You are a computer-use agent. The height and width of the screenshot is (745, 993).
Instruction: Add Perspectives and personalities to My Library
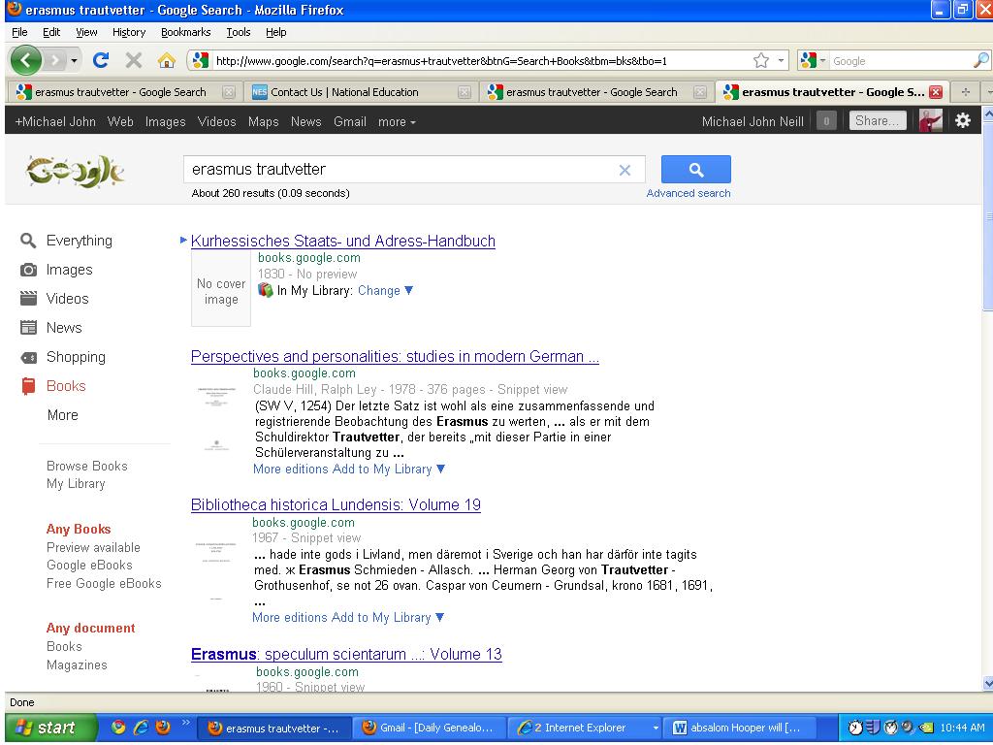(389, 470)
